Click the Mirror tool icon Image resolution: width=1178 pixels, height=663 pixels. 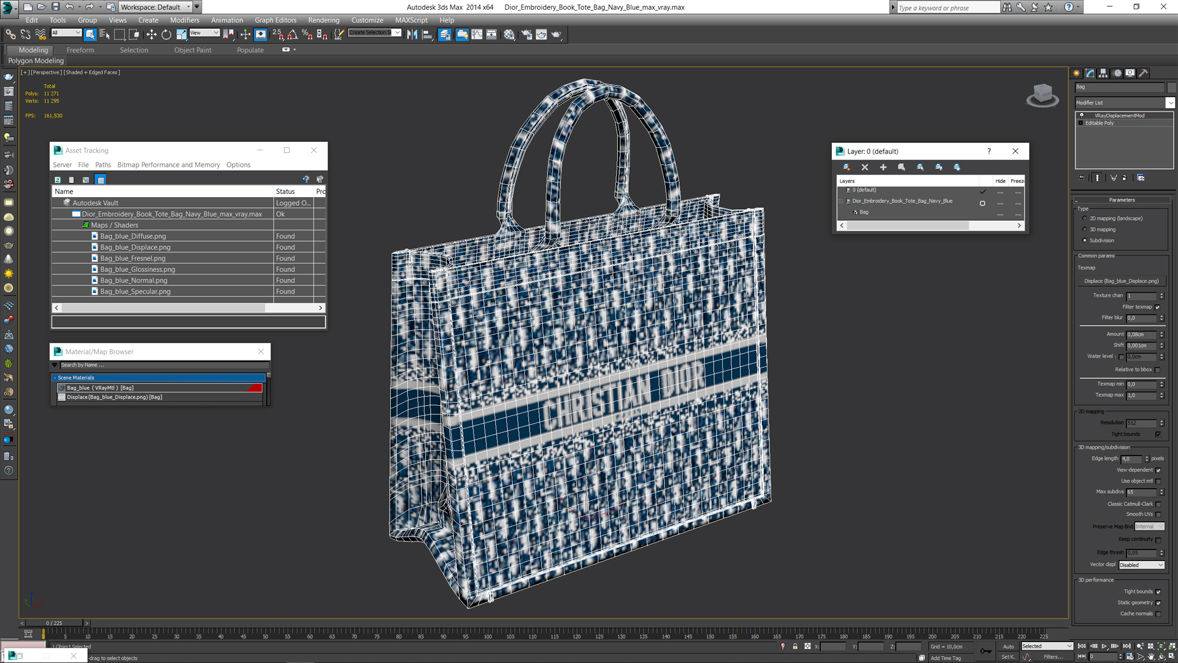(x=412, y=34)
